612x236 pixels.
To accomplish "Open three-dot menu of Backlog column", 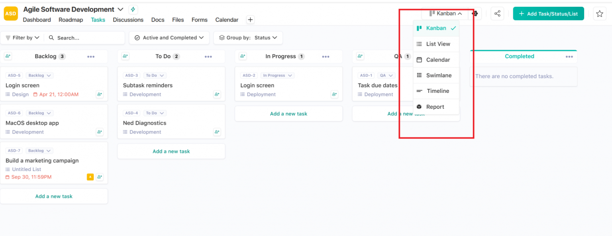I will point(91,57).
